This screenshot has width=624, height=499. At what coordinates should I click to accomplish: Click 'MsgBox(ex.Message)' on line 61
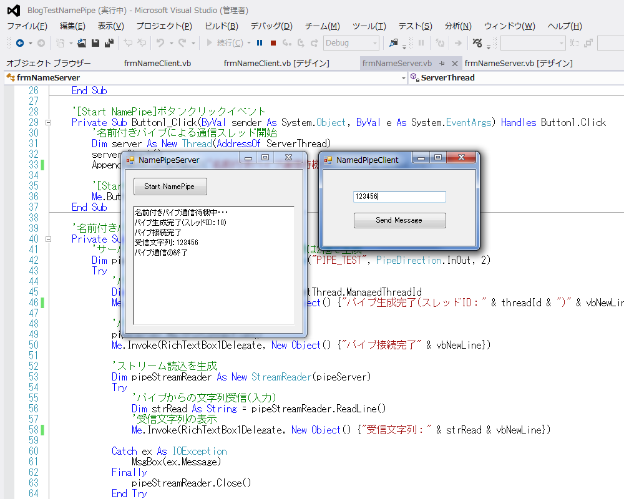pyautogui.click(x=177, y=462)
